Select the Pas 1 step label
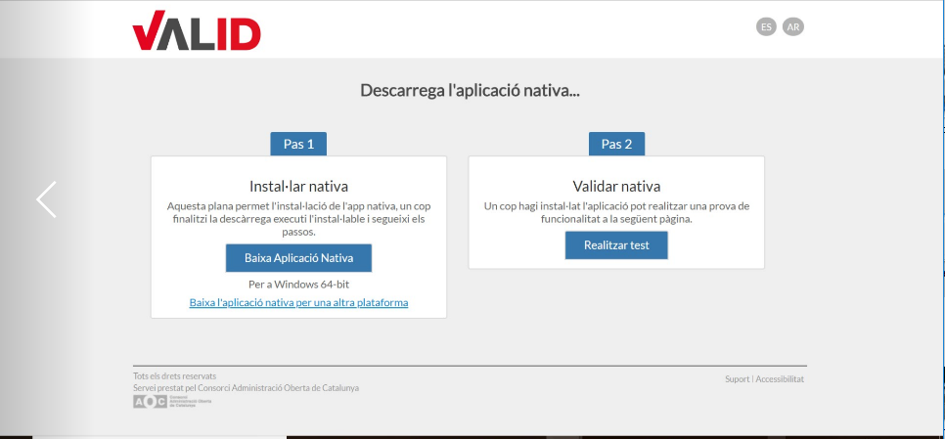The height and width of the screenshot is (439, 945). (x=298, y=144)
